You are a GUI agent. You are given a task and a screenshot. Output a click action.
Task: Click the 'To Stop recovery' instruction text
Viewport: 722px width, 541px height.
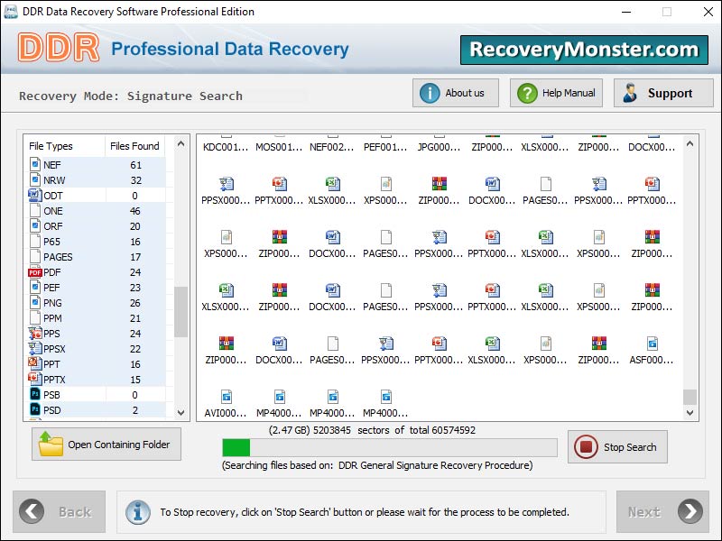(x=365, y=512)
